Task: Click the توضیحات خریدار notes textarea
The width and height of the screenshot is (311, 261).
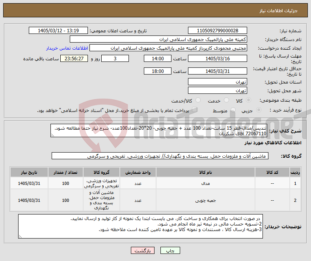Action: click(x=140, y=226)
